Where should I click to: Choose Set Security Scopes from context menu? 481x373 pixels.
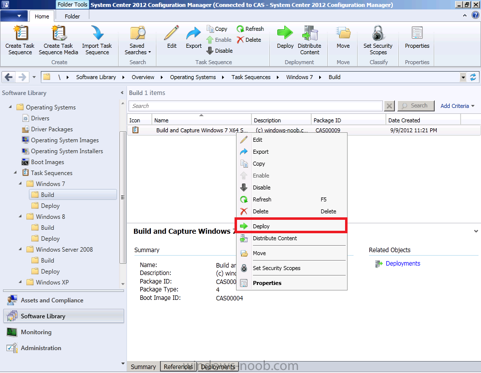(291, 268)
